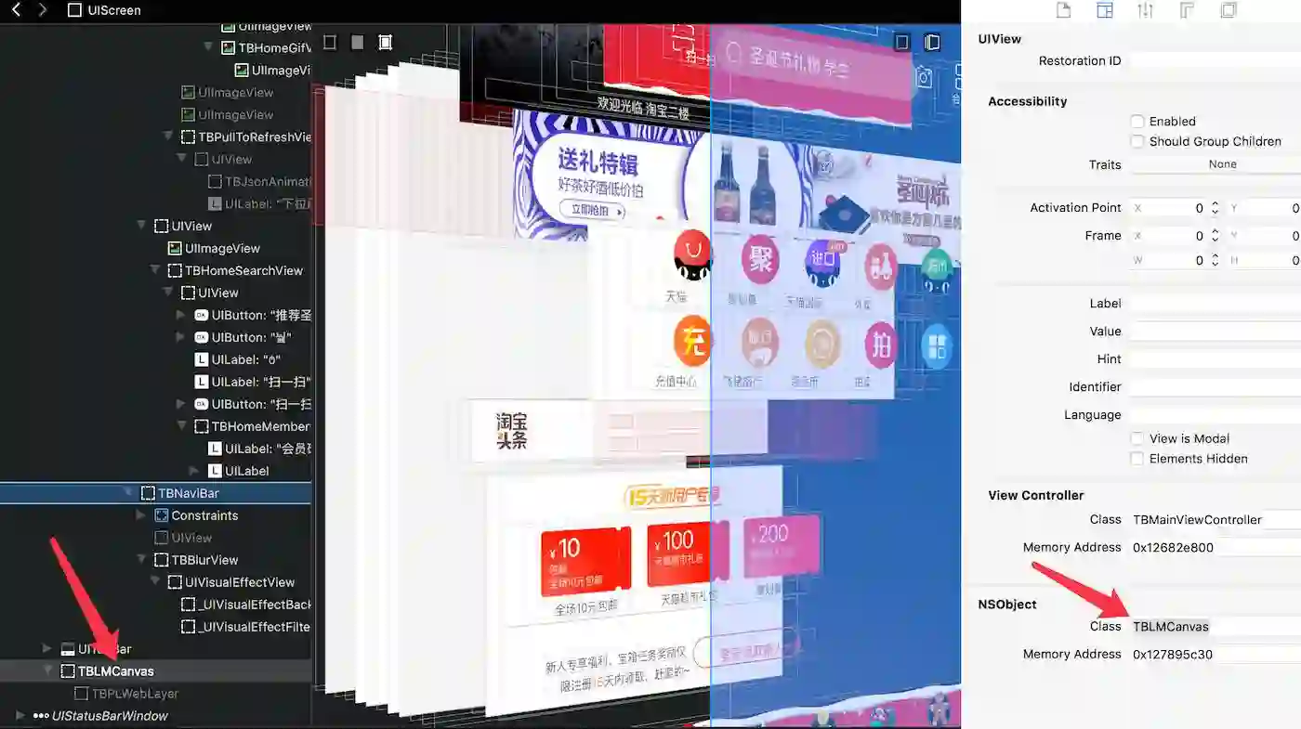Image resolution: width=1301 pixels, height=729 pixels.
Task: Open the sliders icon inspector tab
Action: (x=1145, y=10)
